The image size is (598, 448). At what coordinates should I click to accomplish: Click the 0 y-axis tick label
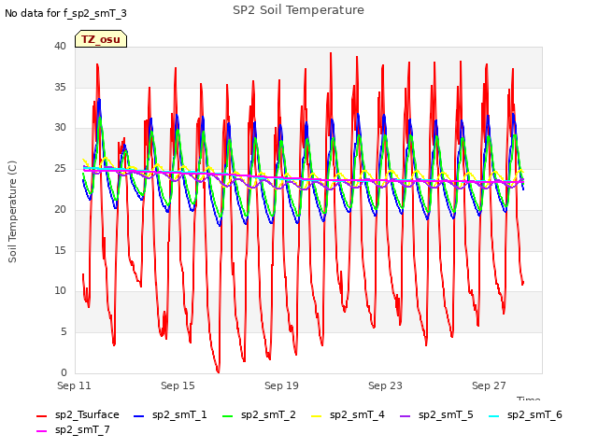point(64,372)
